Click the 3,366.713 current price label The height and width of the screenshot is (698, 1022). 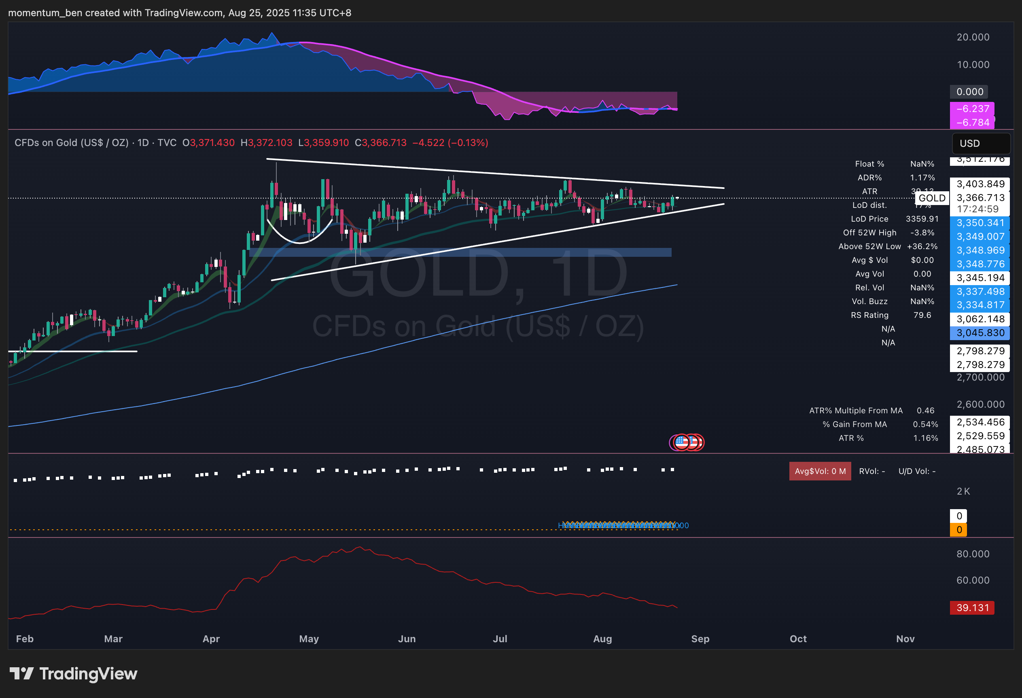980,198
